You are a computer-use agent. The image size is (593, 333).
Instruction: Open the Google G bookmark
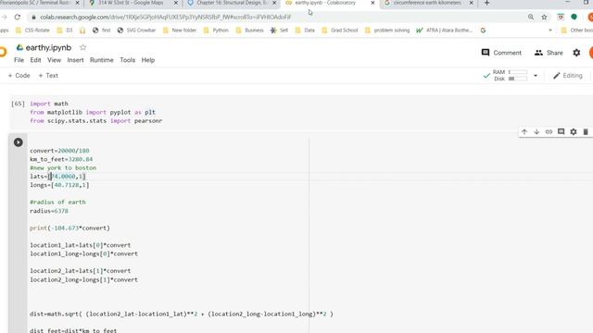click(x=483, y=31)
